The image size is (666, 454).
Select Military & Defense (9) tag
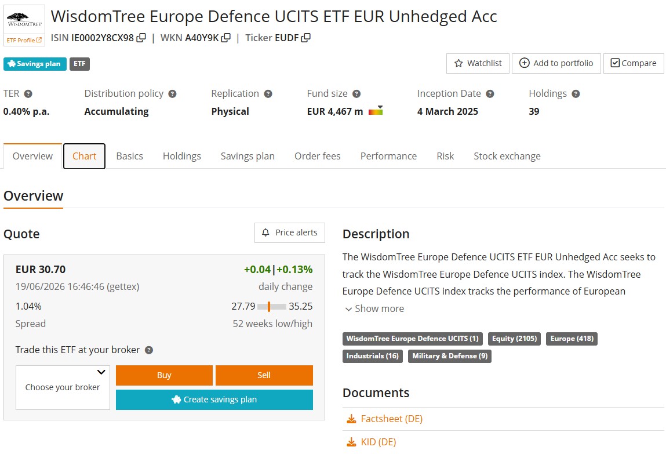(x=450, y=356)
